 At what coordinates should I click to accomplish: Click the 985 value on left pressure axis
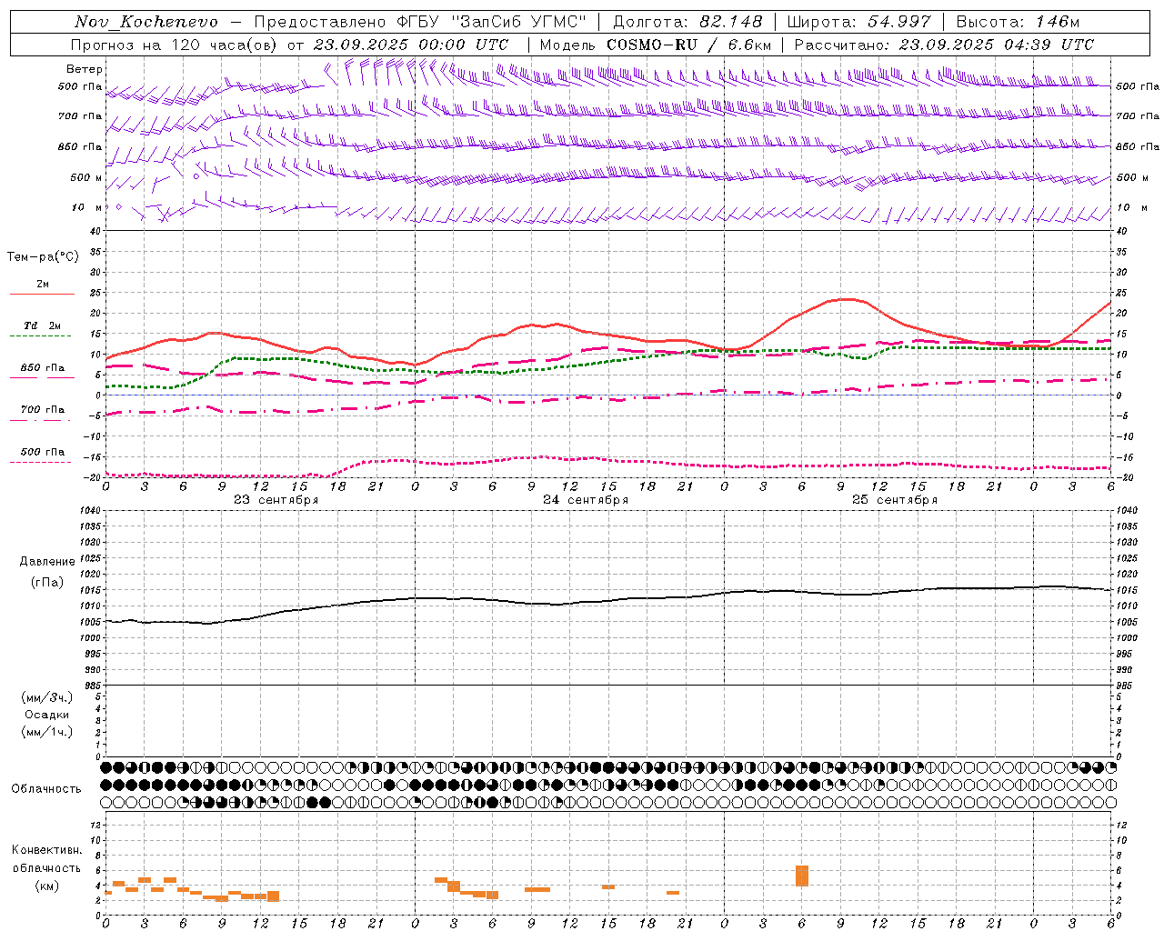pyautogui.click(x=91, y=686)
